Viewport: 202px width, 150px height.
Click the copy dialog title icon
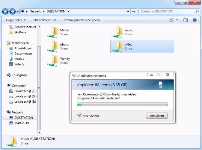(74, 76)
